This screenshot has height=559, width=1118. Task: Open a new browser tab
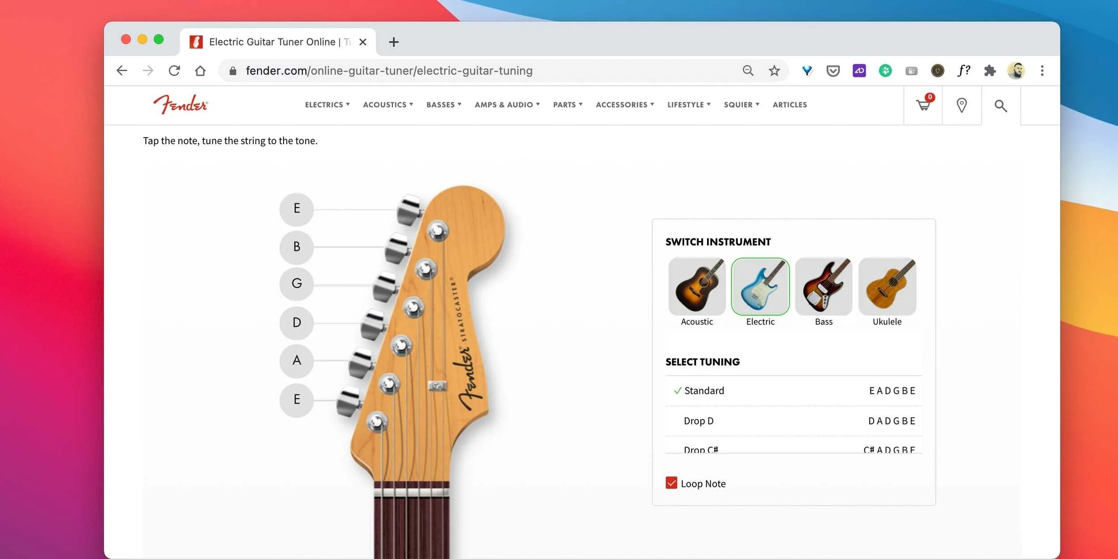point(394,42)
